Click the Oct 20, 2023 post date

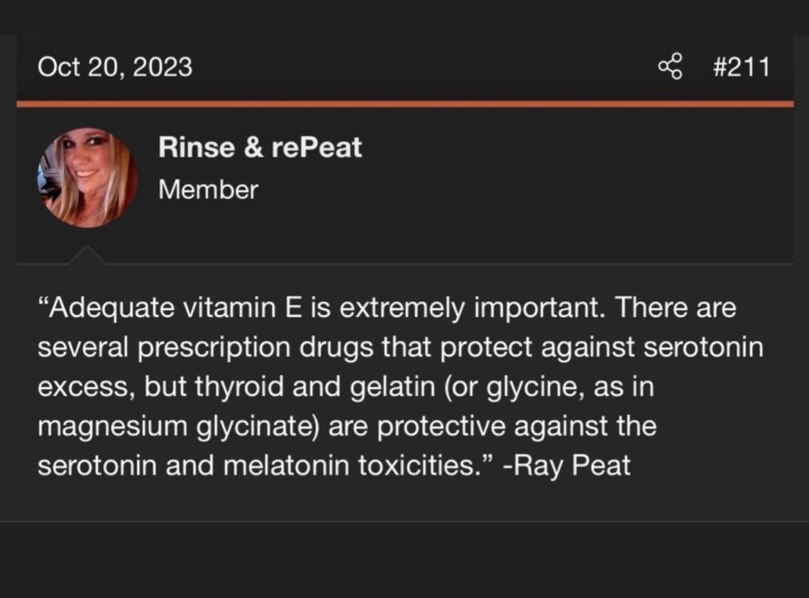pos(115,67)
